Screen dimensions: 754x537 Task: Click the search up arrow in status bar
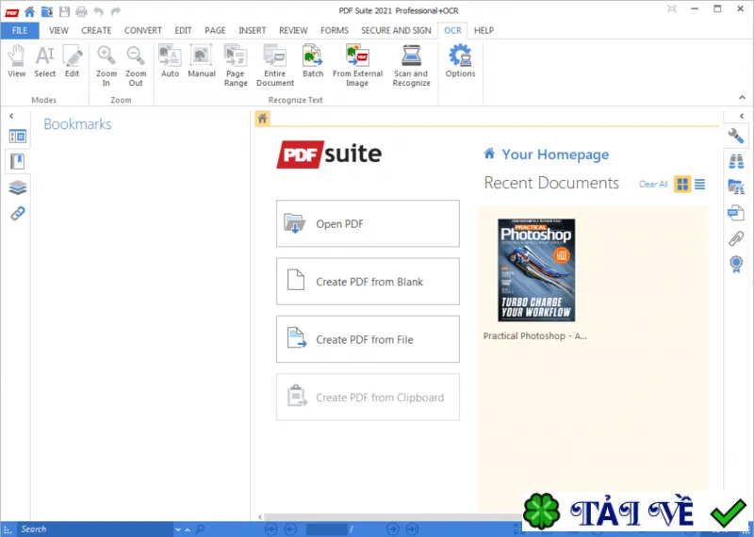click(x=188, y=529)
